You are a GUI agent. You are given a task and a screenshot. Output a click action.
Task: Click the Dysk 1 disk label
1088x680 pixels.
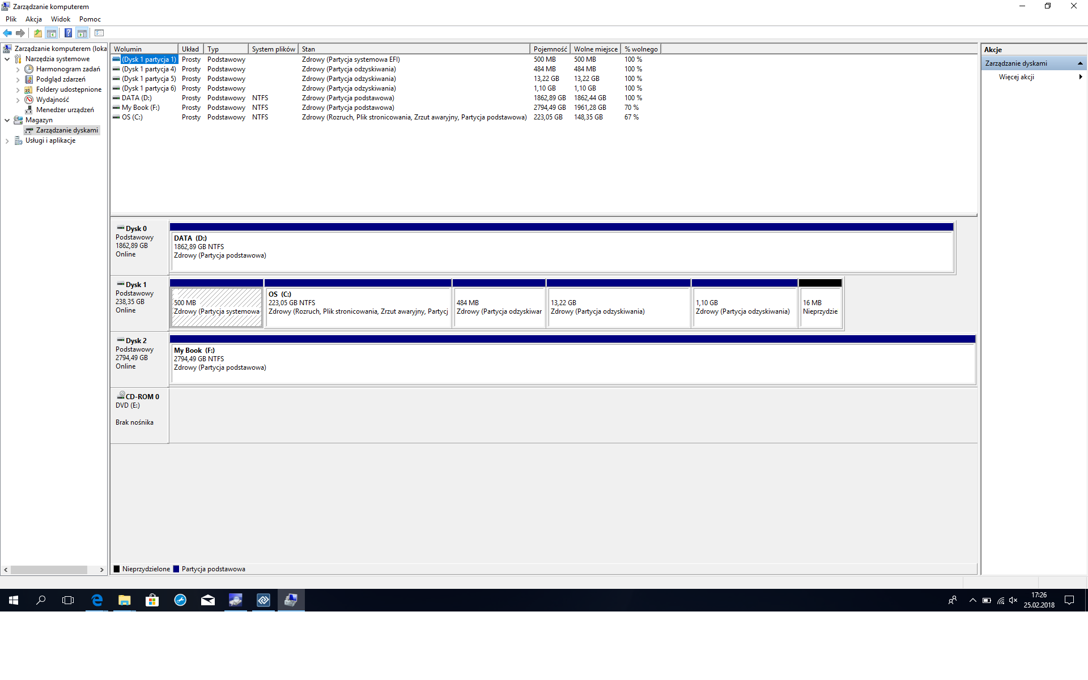tap(139, 303)
